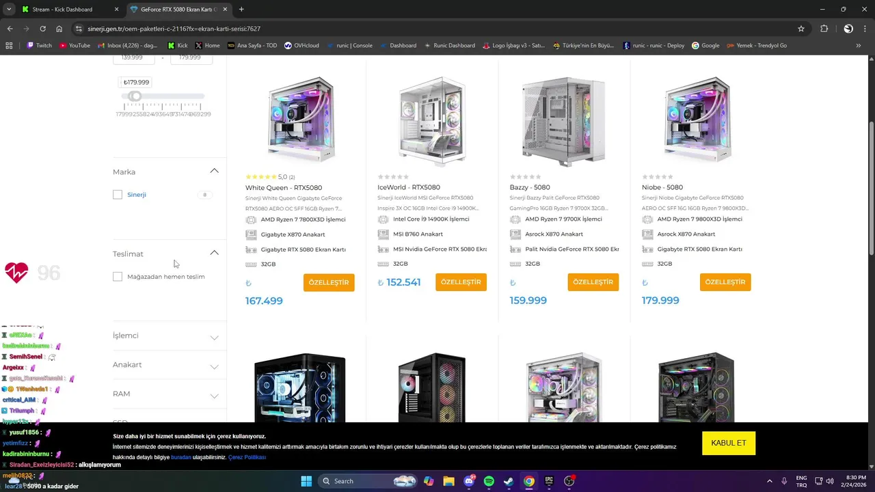This screenshot has height=492, width=875.
Task: Open File Explorer from the taskbar
Action: [448, 481]
